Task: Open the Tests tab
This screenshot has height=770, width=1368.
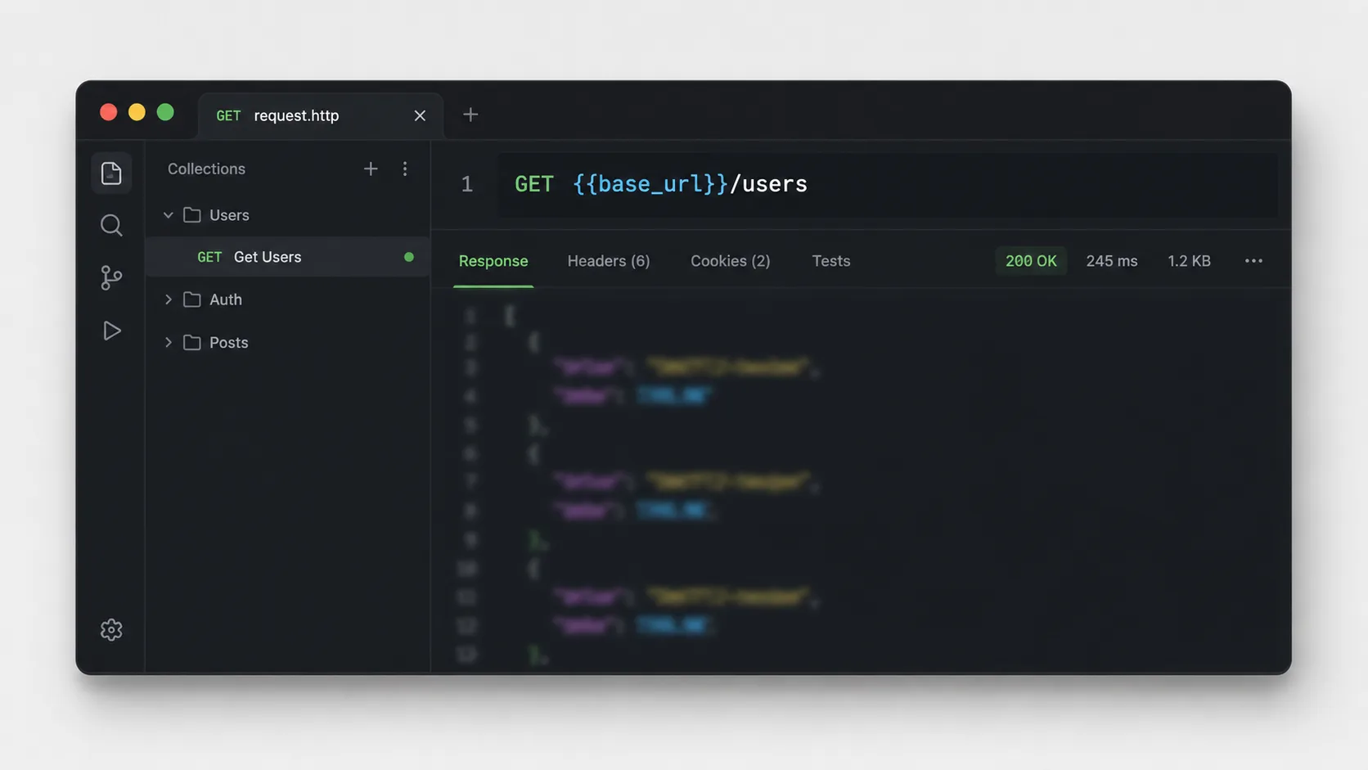Action: [x=831, y=261]
